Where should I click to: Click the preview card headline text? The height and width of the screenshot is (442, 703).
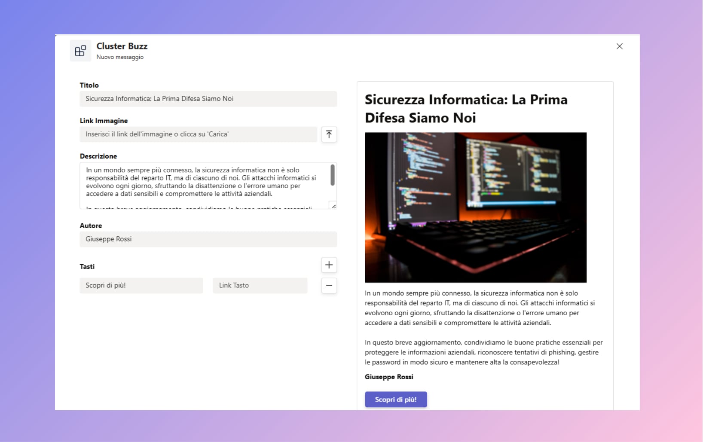466,109
